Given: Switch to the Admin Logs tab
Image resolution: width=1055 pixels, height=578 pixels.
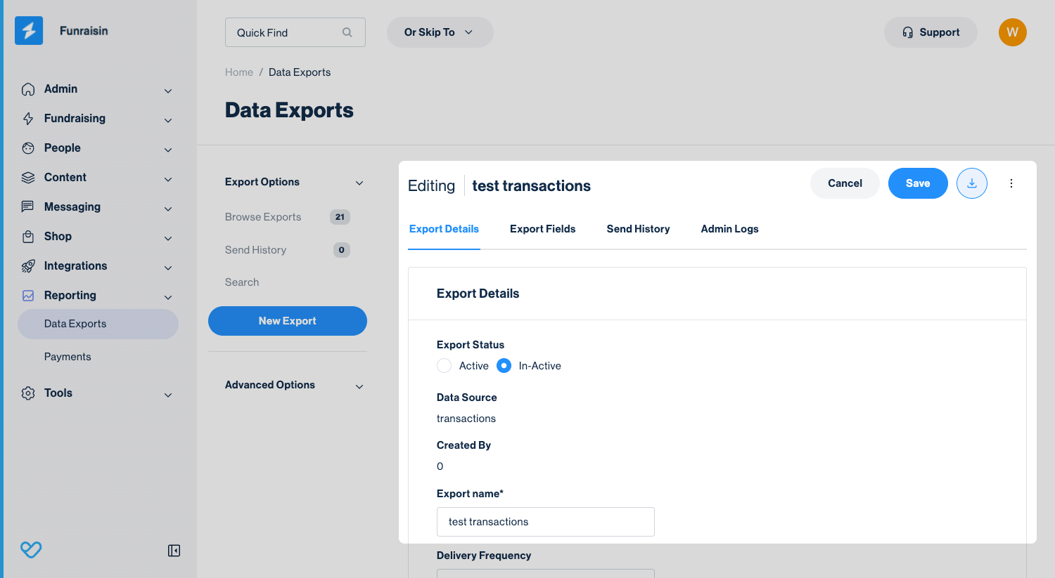Looking at the screenshot, I should [x=729, y=229].
